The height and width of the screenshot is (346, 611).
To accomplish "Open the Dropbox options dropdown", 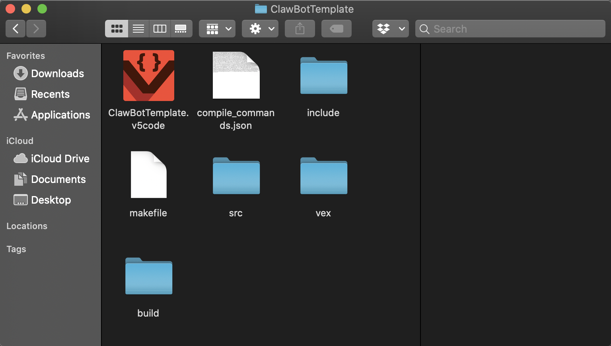I will 390,29.
